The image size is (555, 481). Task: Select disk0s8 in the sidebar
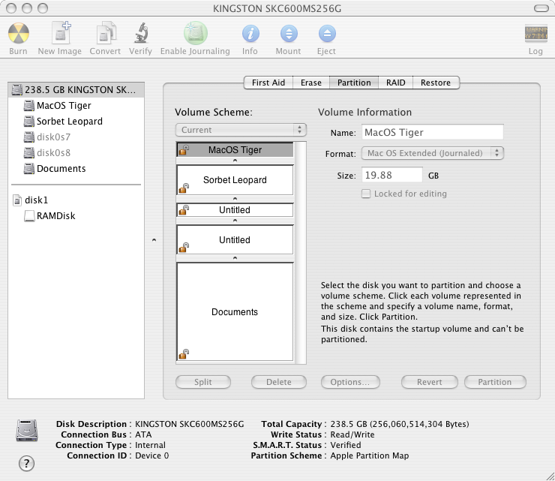coord(76,152)
